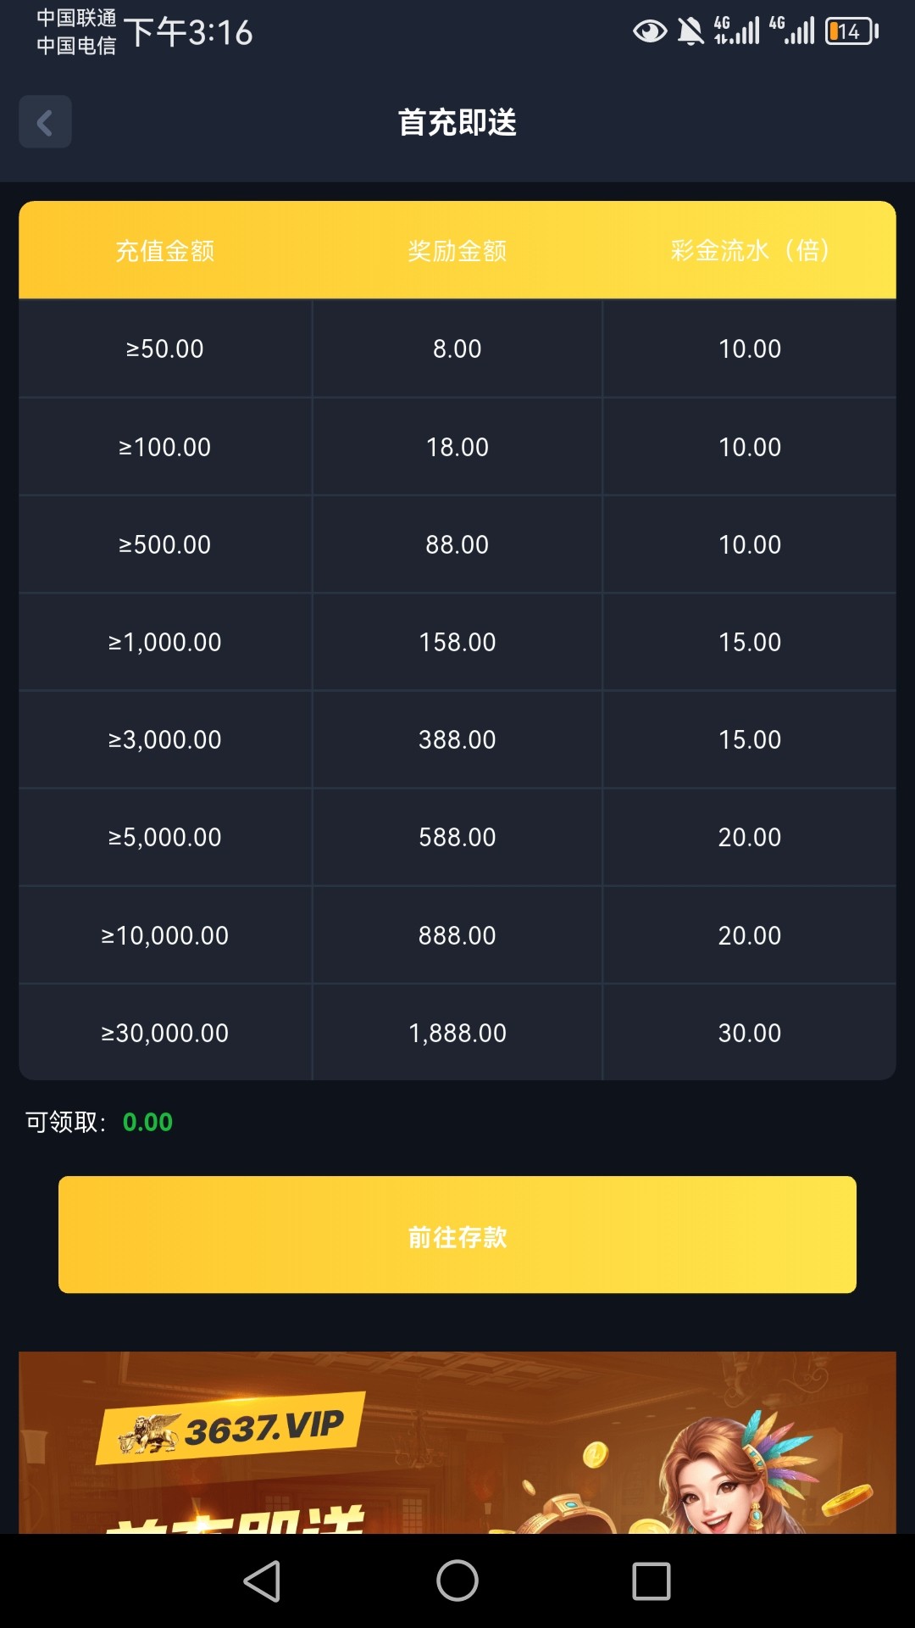Viewport: 915px width, 1628px height.
Task: Tap the eye comfort status icon
Action: pos(650,32)
